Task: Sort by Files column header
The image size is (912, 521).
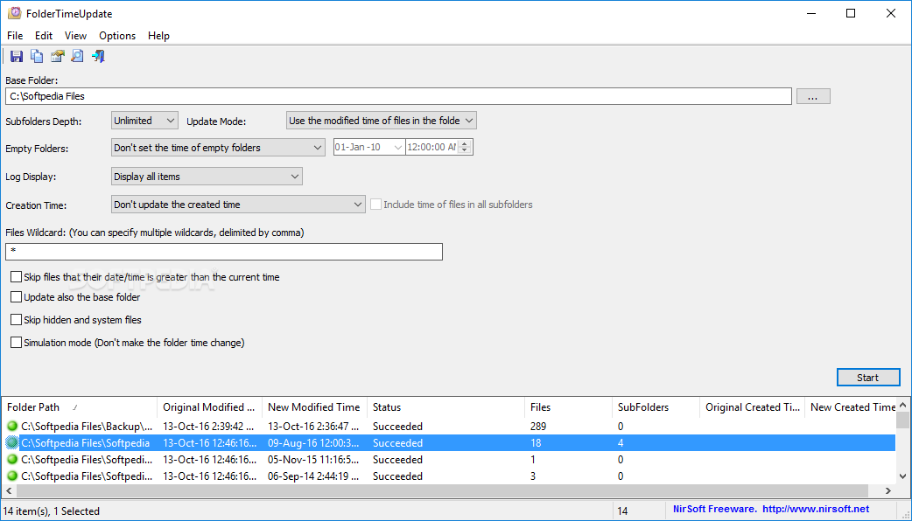Action: [568, 407]
